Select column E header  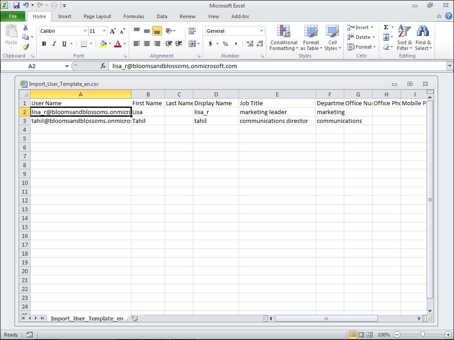[x=277, y=94]
